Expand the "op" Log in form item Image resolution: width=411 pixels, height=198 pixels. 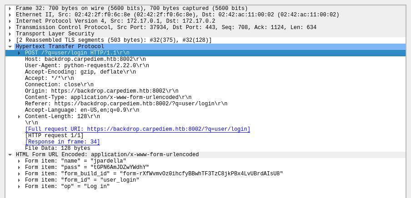[x=19, y=187]
